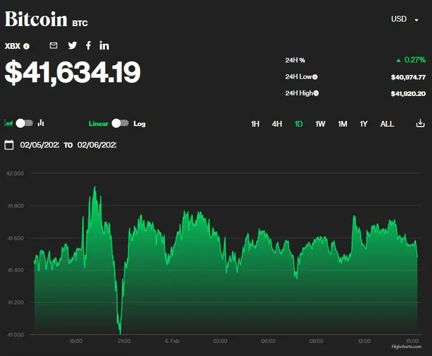Viewport: 432px width, 356px height.
Task: Click the $41,634.19 price
Action: (x=73, y=72)
